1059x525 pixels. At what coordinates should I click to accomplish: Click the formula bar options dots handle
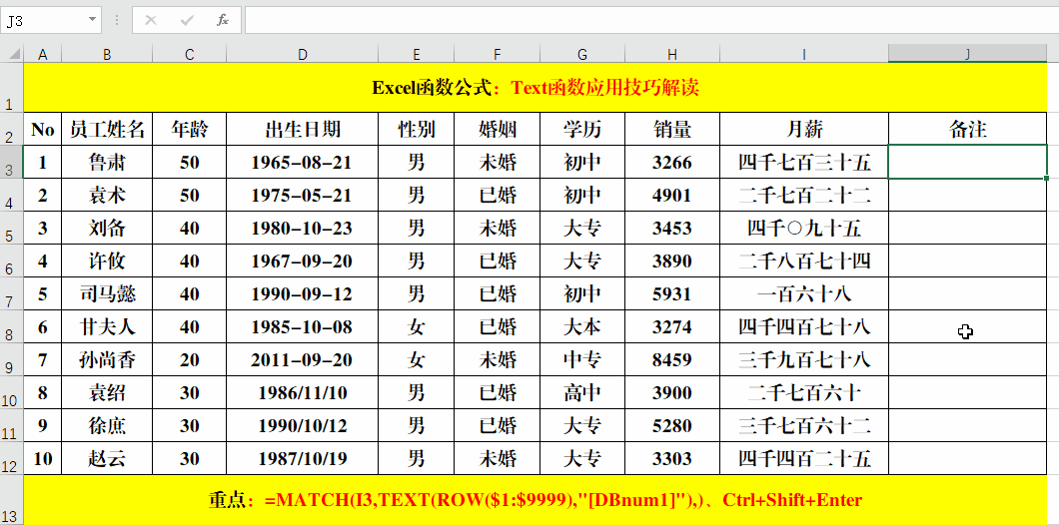tap(117, 20)
